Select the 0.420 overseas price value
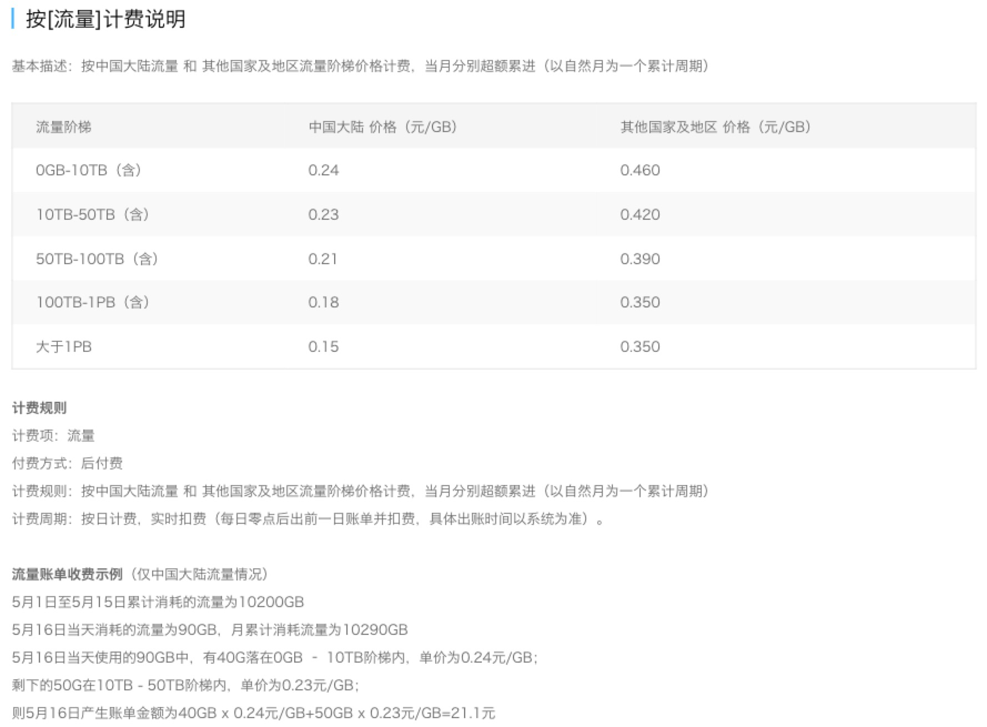The height and width of the screenshot is (727, 987). [x=640, y=214]
